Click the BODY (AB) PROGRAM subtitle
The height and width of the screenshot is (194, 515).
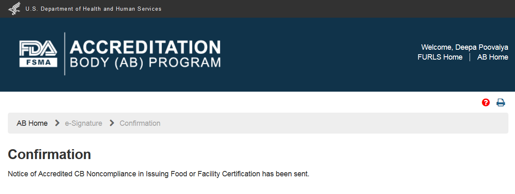coord(145,62)
